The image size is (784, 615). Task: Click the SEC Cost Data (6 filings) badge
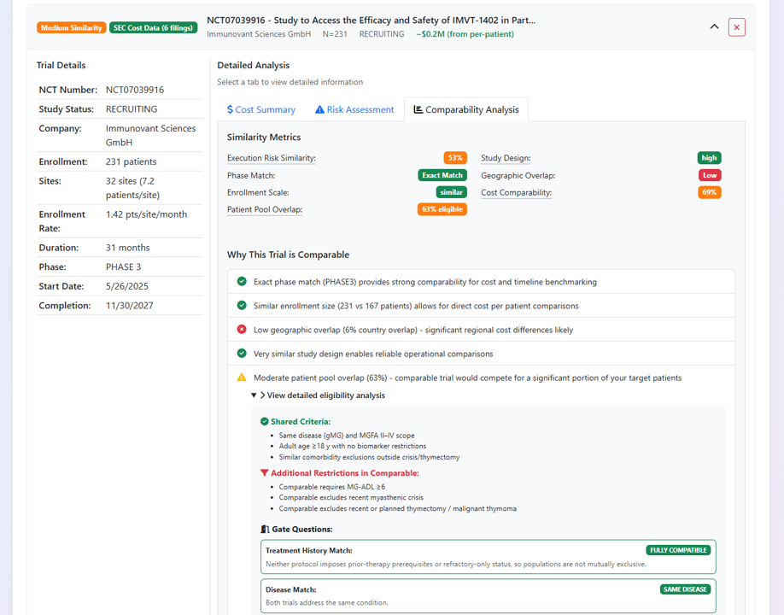coord(154,27)
